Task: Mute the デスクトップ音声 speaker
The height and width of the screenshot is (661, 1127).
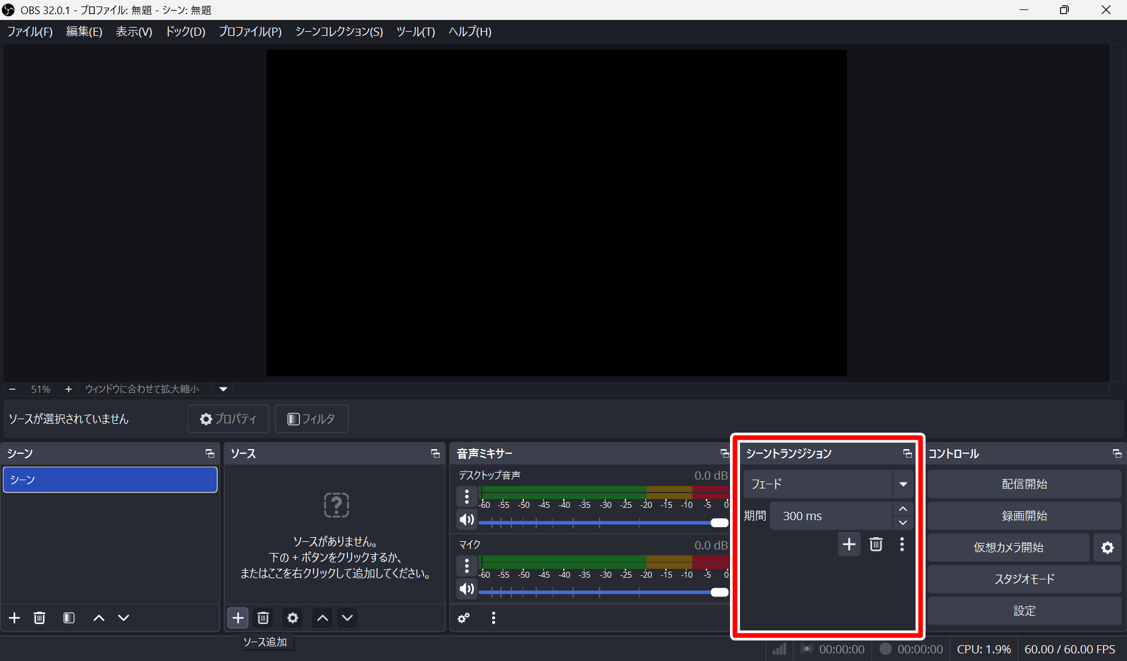Action: [467, 520]
